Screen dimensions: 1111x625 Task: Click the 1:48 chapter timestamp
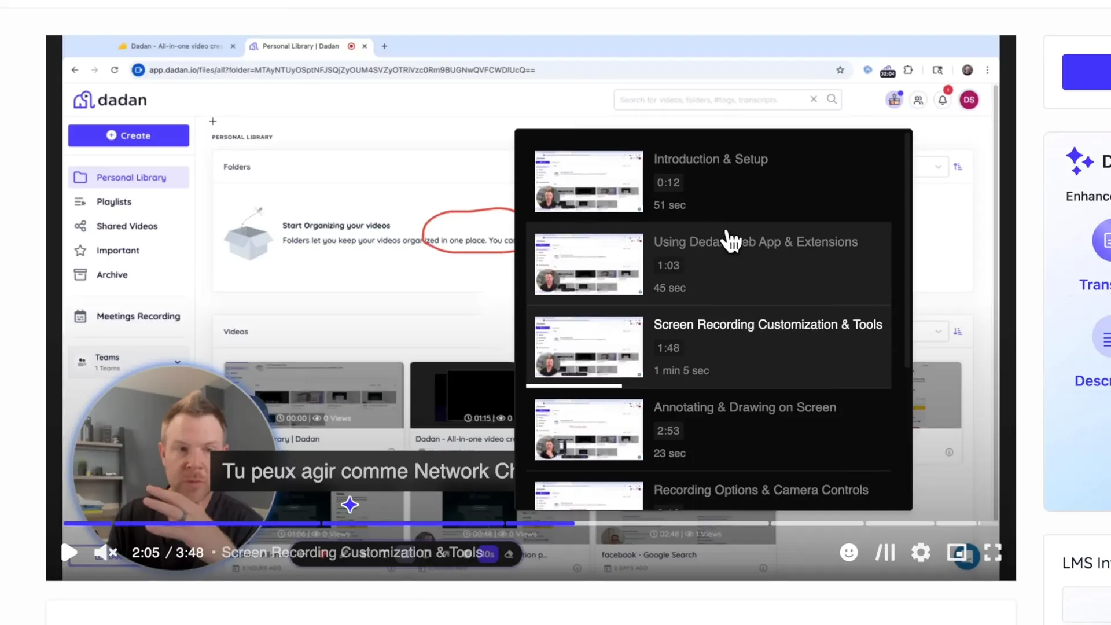(x=668, y=348)
